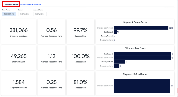This screenshot has height=97, width=178.
Task: Click the 100.0% Success Rate tile
Action: (80, 57)
